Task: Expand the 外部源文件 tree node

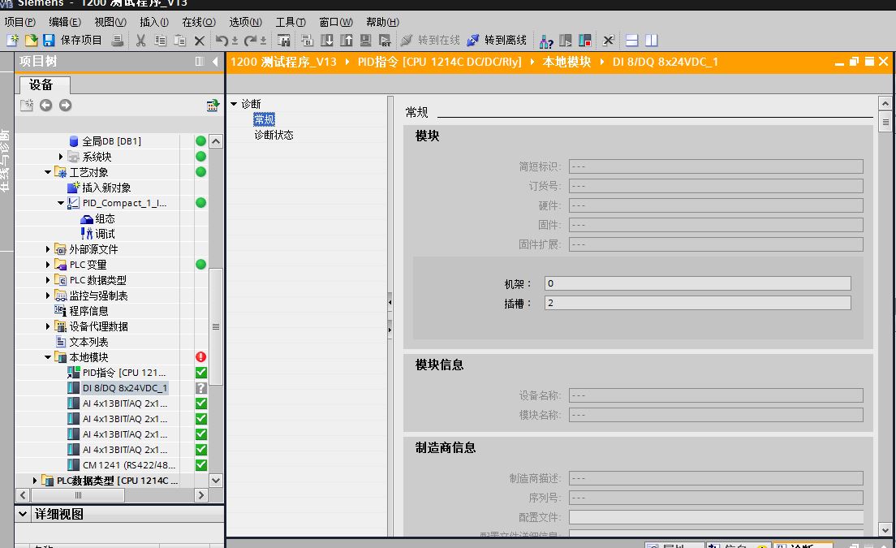Action: pyautogui.click(x=48, y=249)
